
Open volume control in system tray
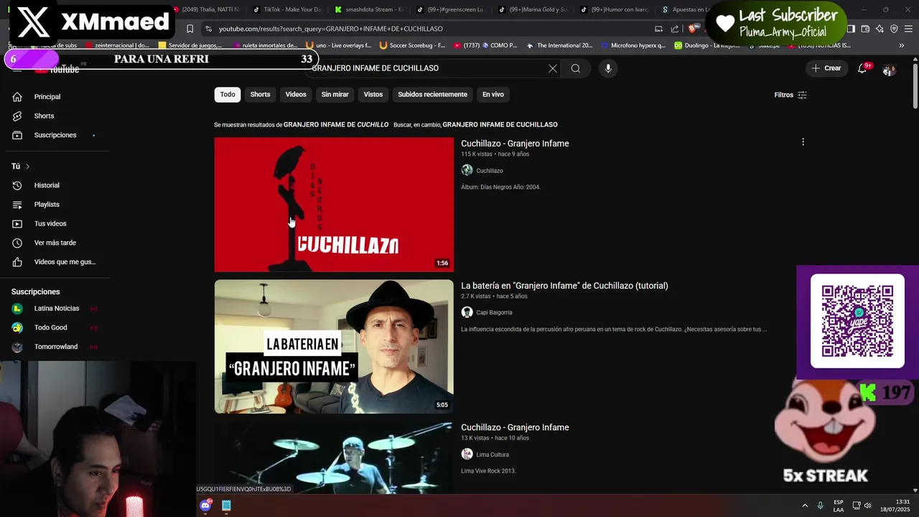(867, 506)
